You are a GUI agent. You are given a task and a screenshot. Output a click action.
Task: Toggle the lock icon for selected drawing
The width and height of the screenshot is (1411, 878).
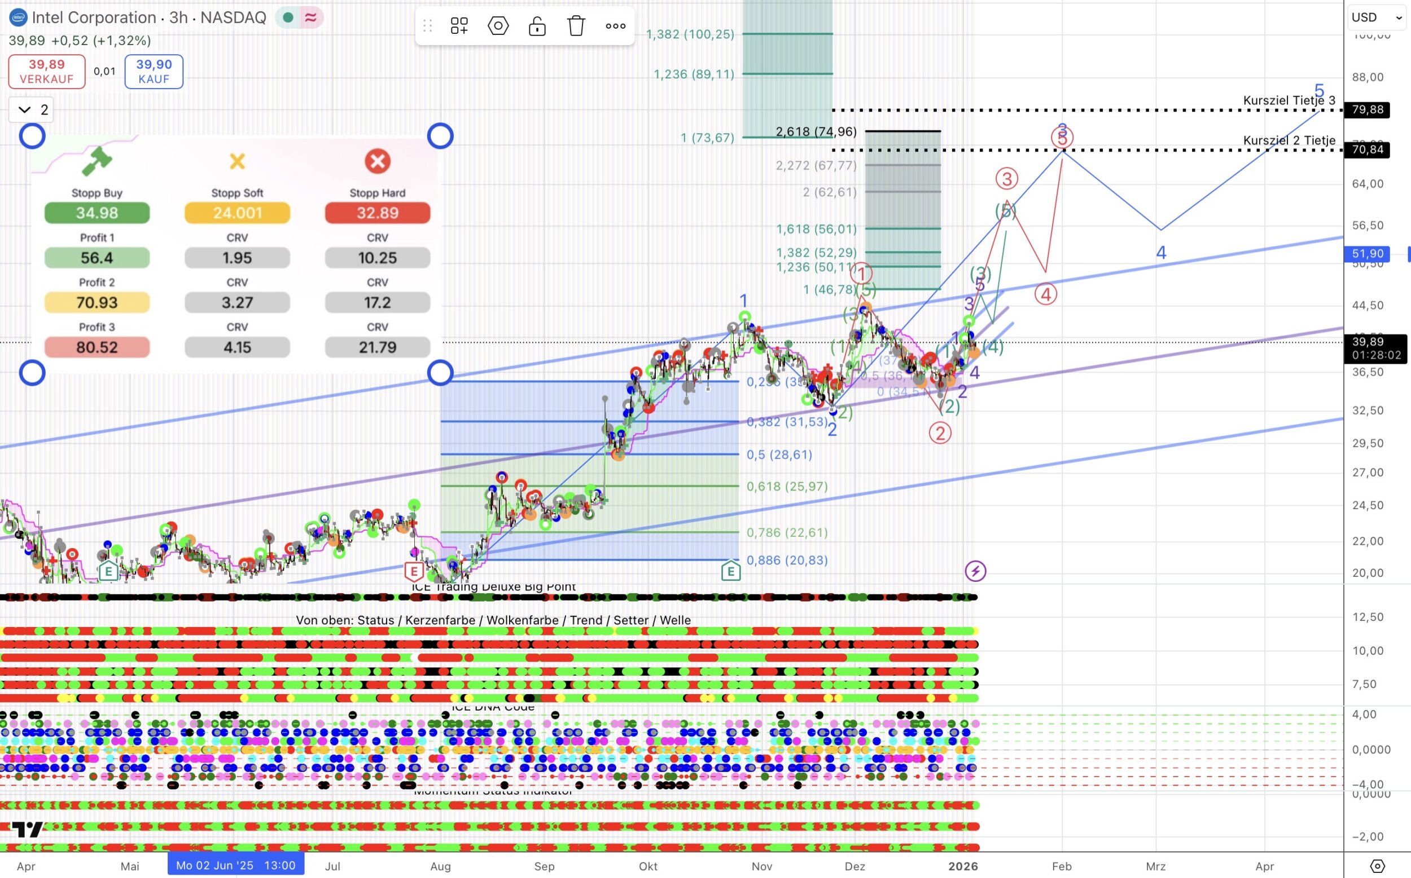pyautogui.click(x=537, y=25)
